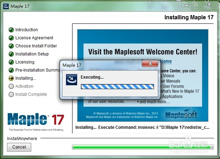Minimize the Maple 17 installer window
Viewport: 220px width, 159px height.
coord(187,5)
